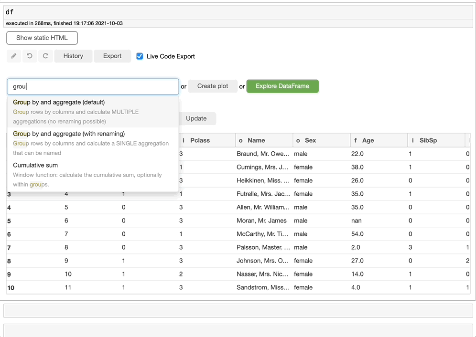The image size is (476, 337).
Task: Click the SibSp column header
Action: click(428, 140)
